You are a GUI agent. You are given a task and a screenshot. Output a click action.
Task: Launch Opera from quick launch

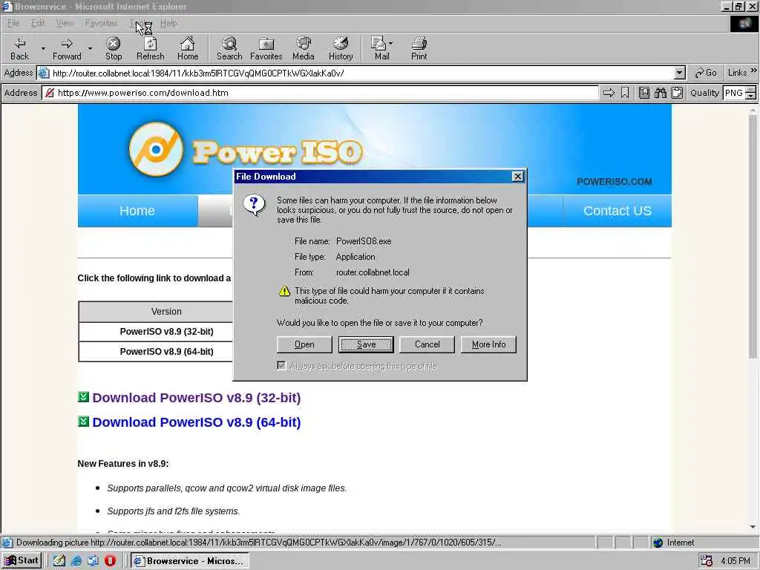(x=110, y=561)
